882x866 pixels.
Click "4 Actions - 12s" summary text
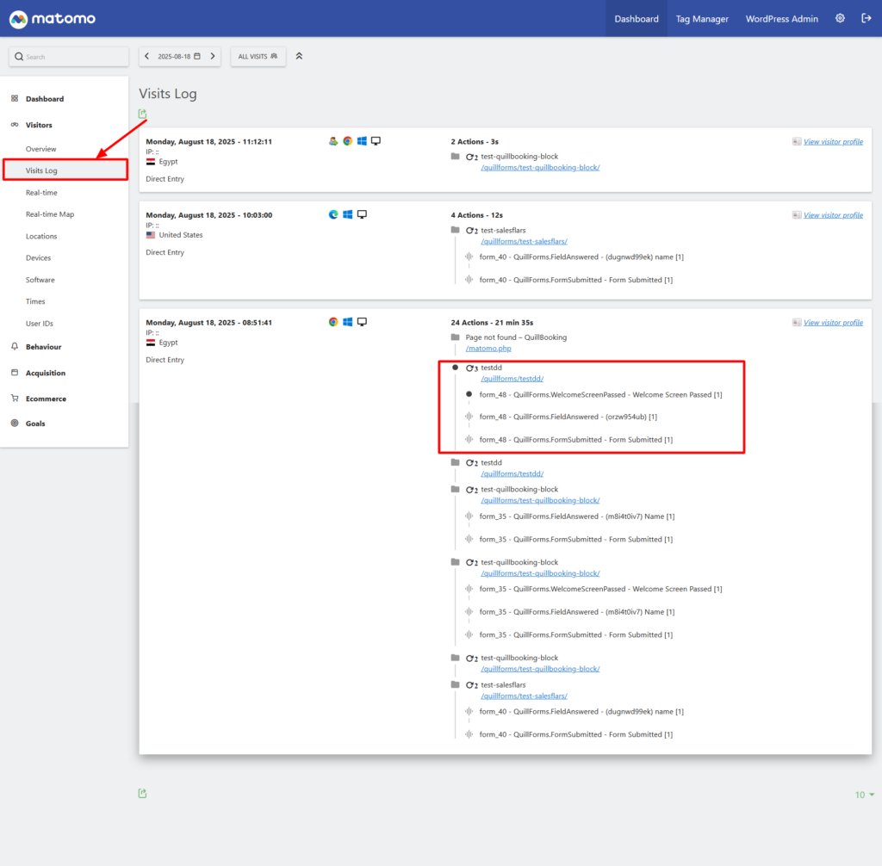point(477,215)
